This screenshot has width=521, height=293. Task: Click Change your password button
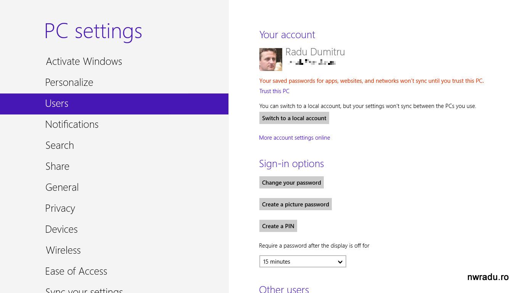tap(291, 183)
